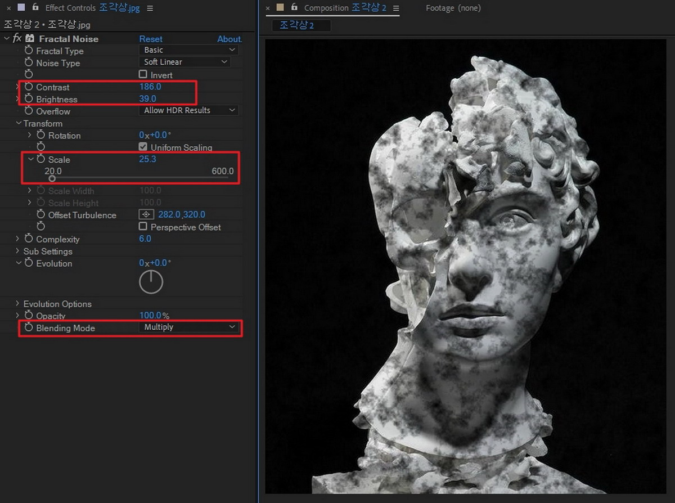Switch to the Composition 조각상 2 tab
The height and width of the screenshot is (503, 675).
[x=345, y=8]
